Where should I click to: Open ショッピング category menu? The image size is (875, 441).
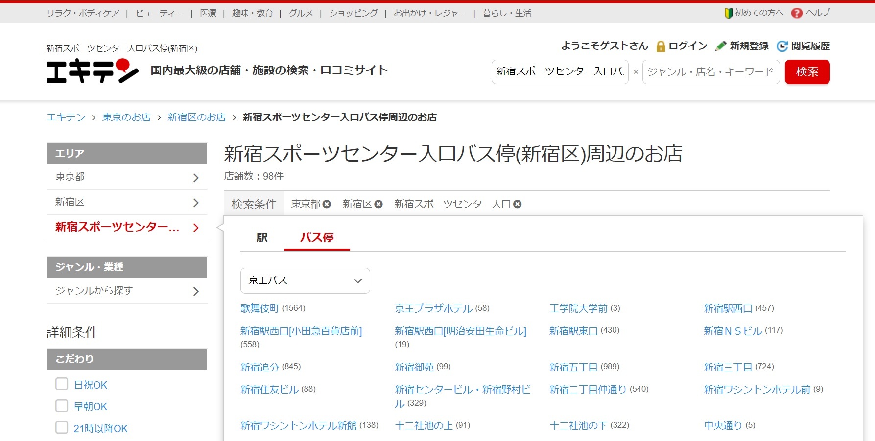[x=354, y=13]
